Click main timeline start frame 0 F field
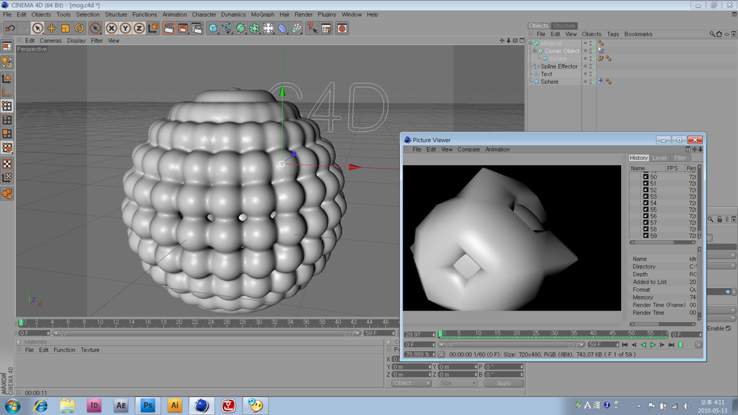Image resolution: width=738 pixels, height=415 pixels. [33, 333]
